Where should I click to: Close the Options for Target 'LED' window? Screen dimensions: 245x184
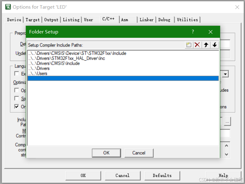237,7
